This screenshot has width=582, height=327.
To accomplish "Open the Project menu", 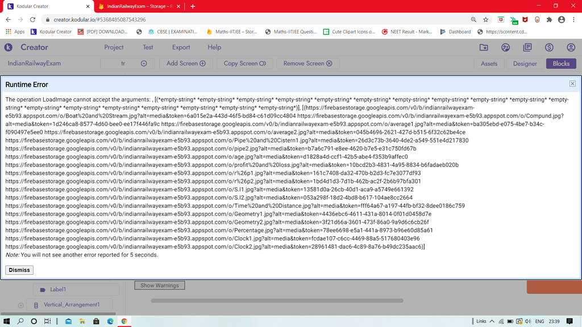I will 114,47.
